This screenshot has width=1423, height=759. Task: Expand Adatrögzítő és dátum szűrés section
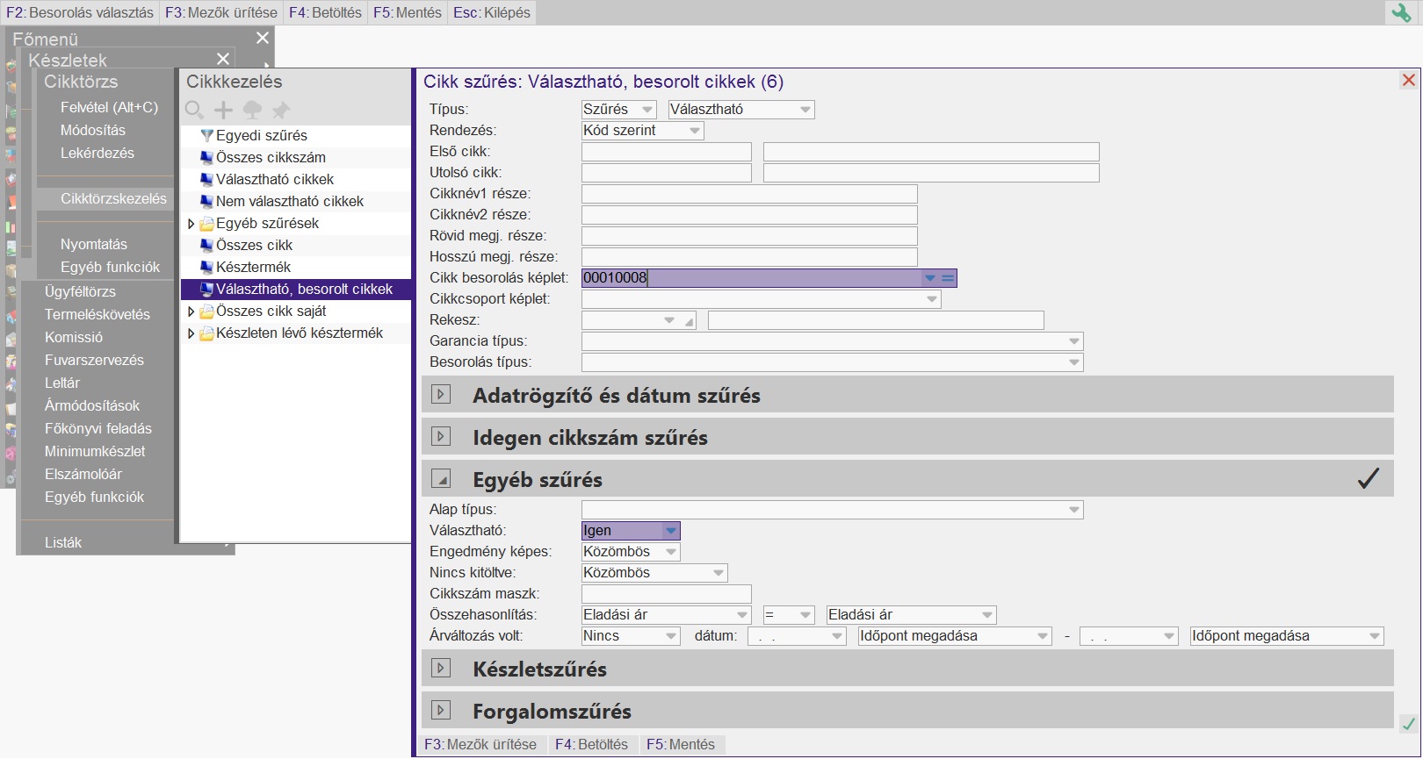[441, 395]
